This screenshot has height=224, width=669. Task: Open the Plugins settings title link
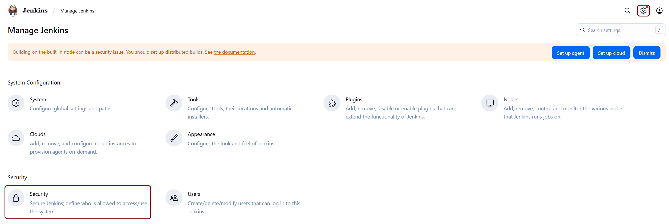click(x=354, y=99)
